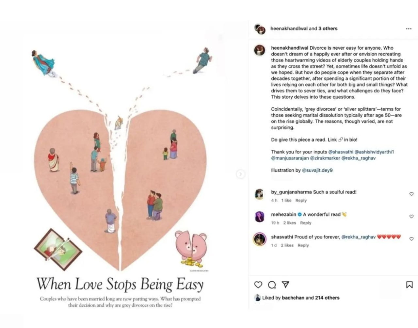
Task: Reply to shasvathi's comment
Action: coord(303,245)
